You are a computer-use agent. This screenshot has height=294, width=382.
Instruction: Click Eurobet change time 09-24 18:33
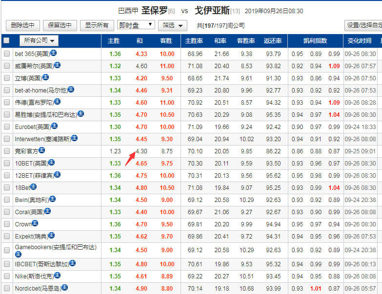click(x=360, y=127)
